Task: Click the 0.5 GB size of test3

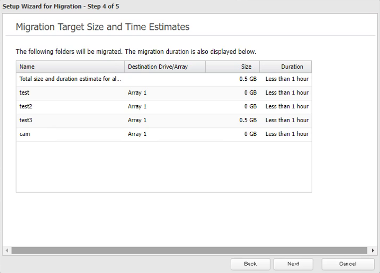Action: (248, 120)
